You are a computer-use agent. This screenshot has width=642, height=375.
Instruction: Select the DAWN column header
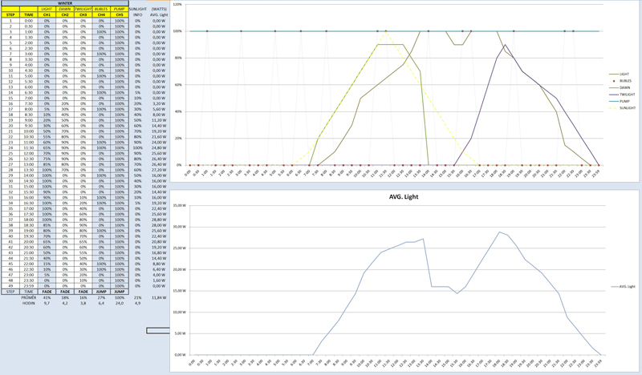point(65,9)
